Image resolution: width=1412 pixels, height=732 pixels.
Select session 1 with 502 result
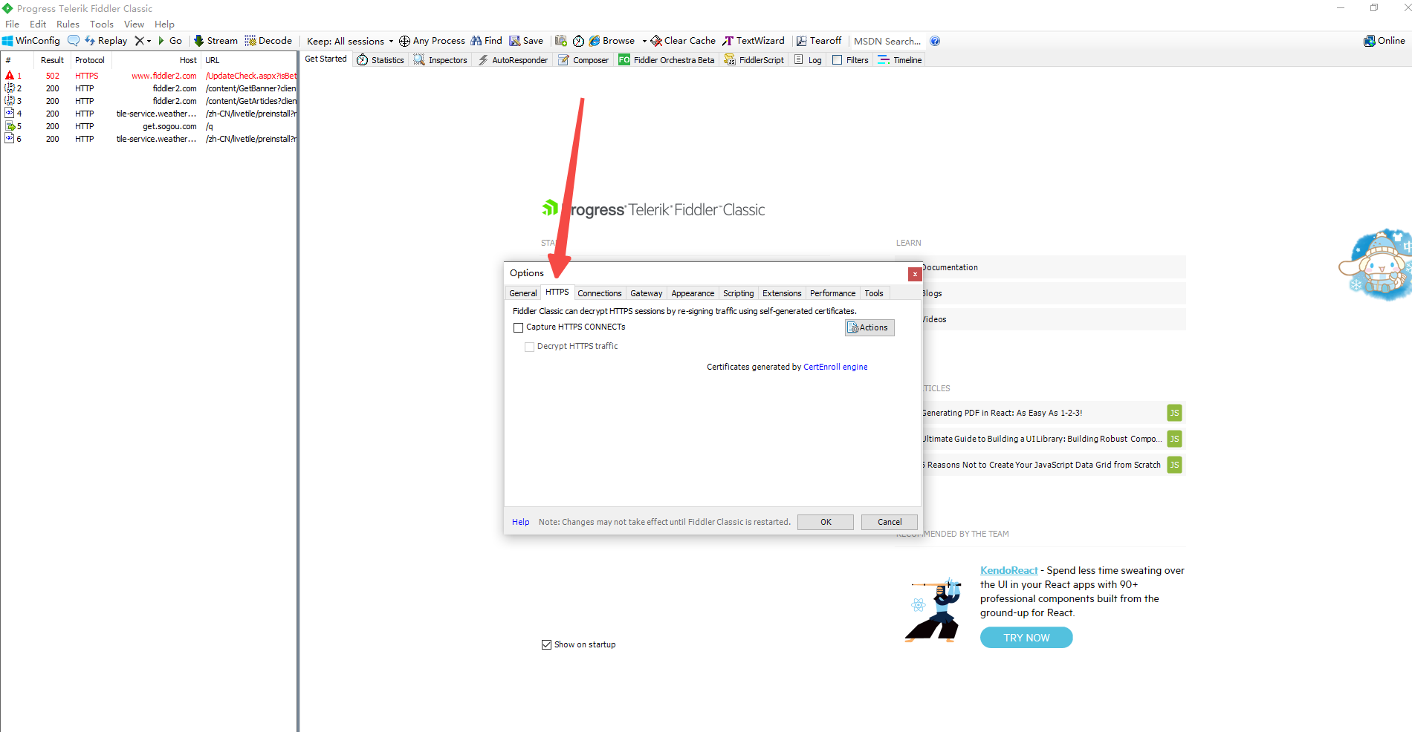(x=149, y=76)
